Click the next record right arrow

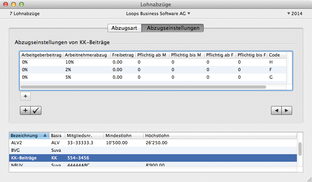pos(287,110)
